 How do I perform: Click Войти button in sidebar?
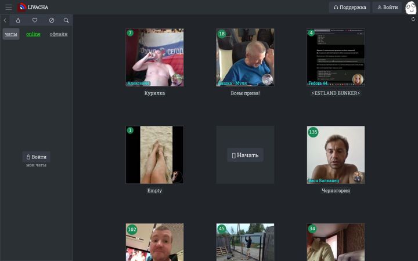coord(36,157)
